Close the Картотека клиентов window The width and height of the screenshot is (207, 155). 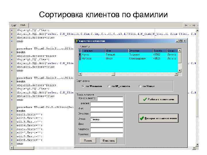tap(185, 41)
